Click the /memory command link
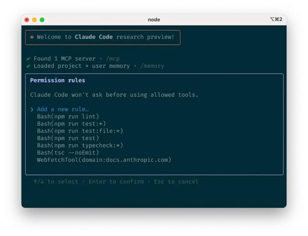Viewport: 308px width, 236px height. tap(152, 66)
